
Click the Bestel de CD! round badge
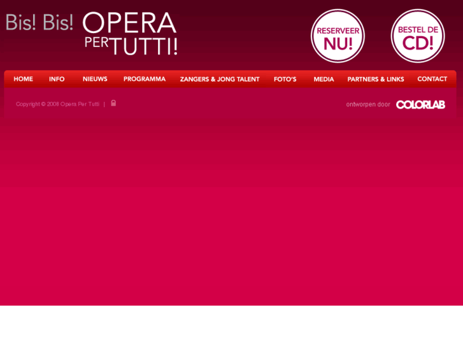click(x=418, y=36)
